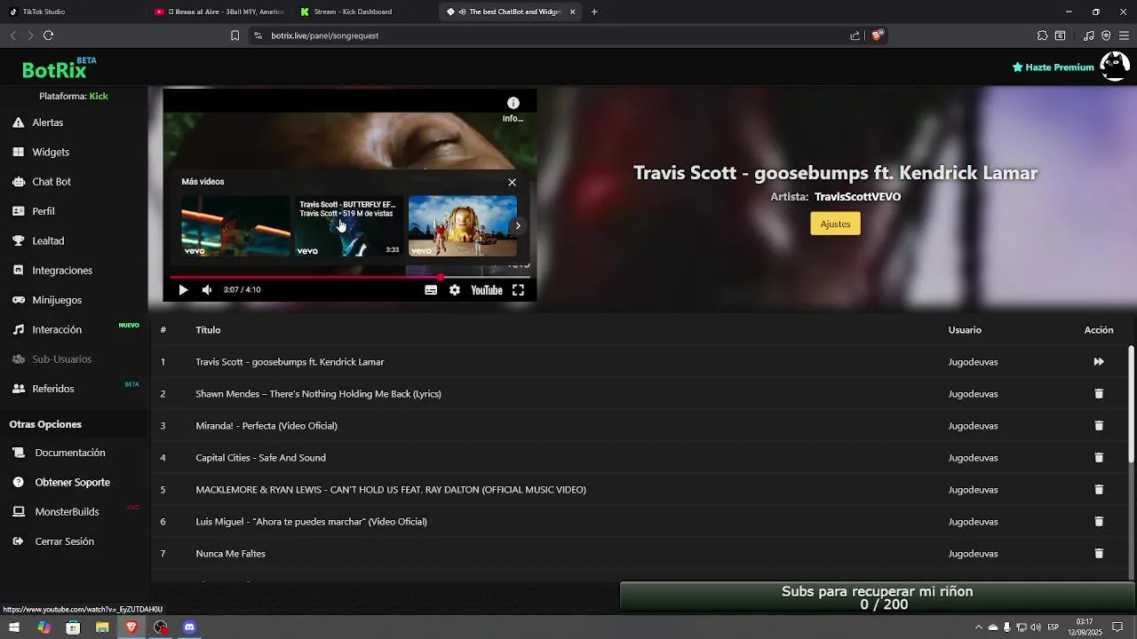Open video Info icon
The height and width of the screenshot is (639, 1137).
513,104
